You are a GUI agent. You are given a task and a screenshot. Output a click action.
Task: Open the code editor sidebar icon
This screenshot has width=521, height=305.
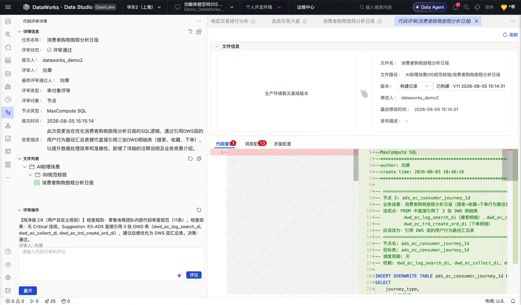pos(8,21)
